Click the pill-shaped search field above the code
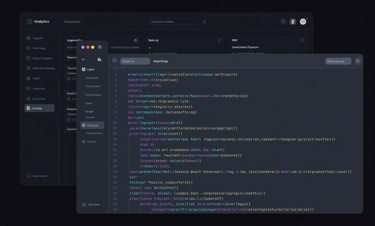This screenshot has height=226, width=375. coord(135,61)
